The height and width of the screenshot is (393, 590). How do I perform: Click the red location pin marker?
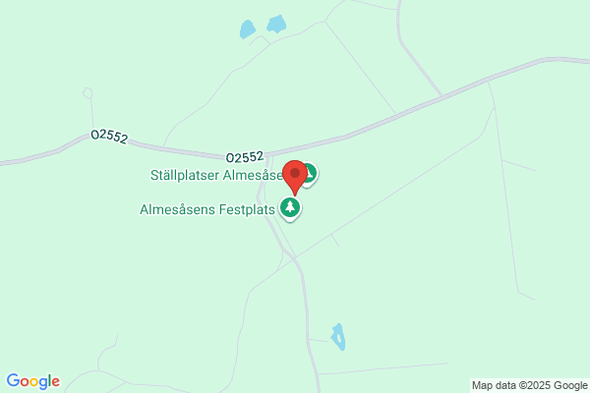(x=295, y=178)
